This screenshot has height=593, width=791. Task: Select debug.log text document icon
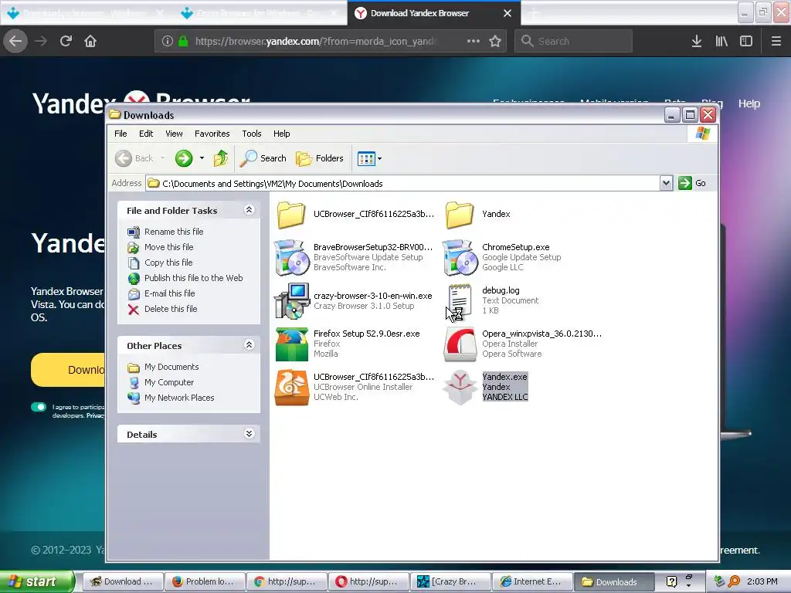[460, 301]
